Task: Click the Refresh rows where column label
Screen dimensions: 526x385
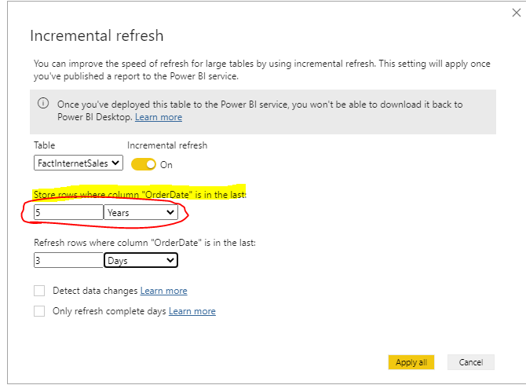Action: coord(144,243)
